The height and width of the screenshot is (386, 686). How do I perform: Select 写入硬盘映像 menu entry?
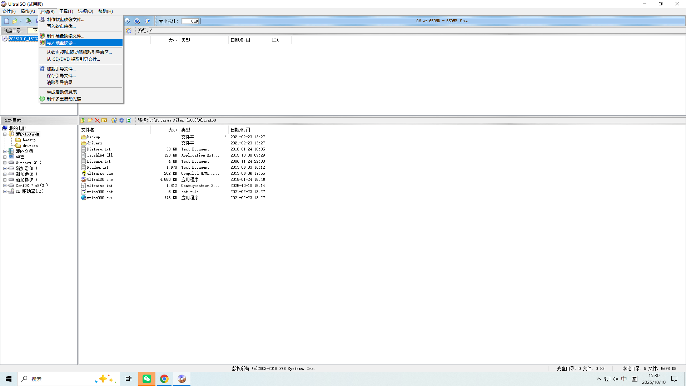(61, 43)
